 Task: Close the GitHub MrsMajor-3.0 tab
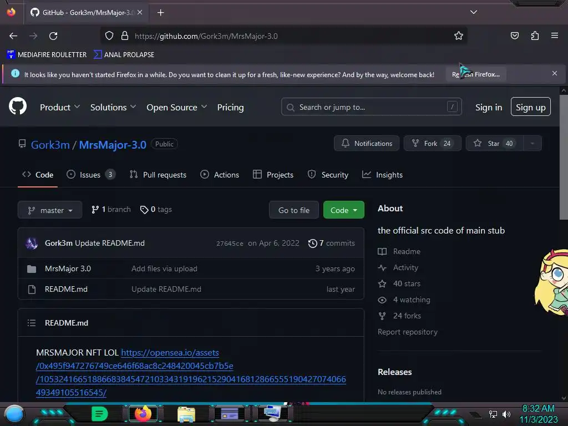(140, 12)
